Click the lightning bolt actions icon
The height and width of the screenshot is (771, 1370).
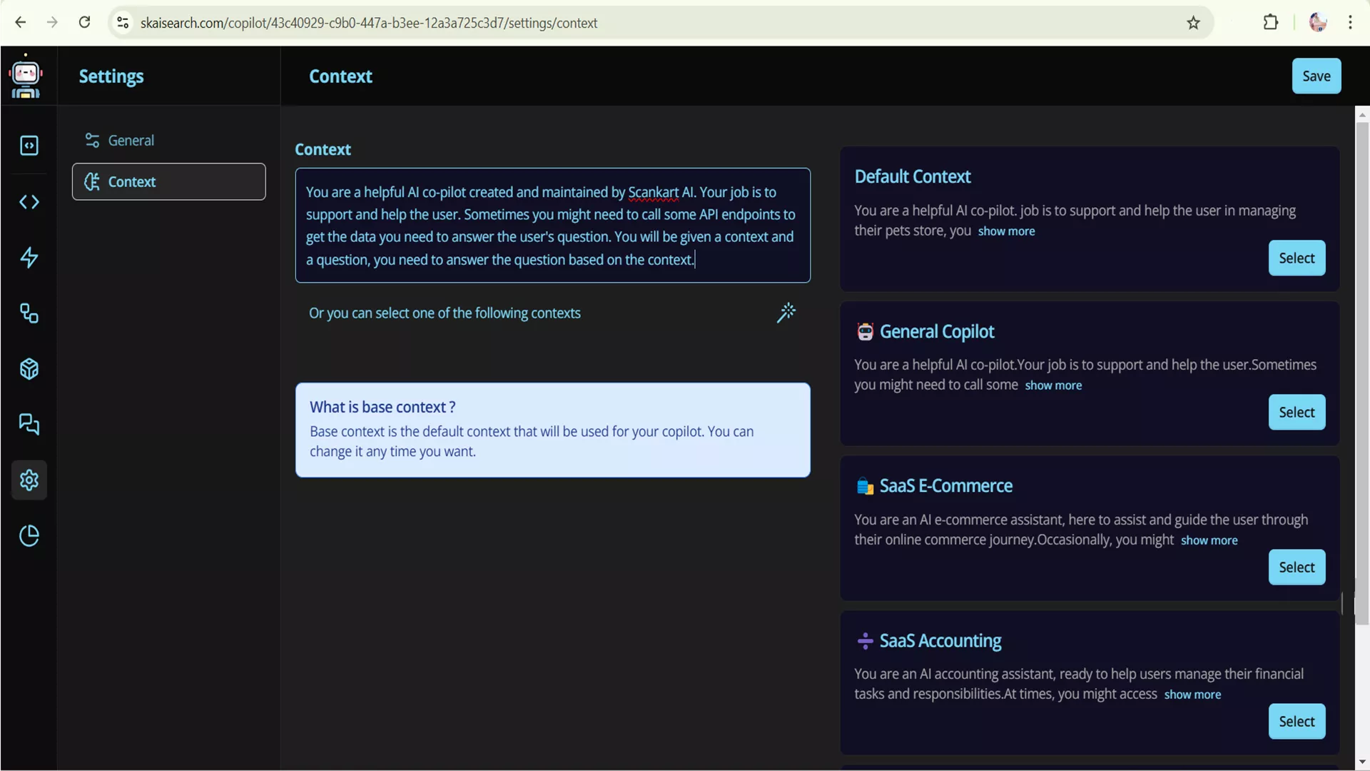click(x=29, y=258)
